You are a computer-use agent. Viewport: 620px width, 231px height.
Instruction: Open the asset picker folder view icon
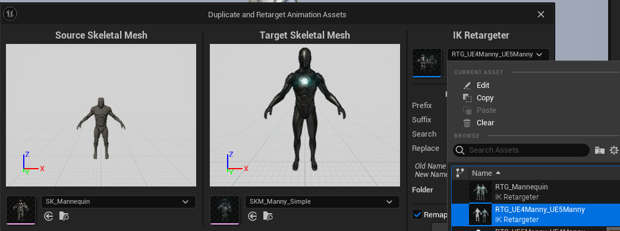599,150
